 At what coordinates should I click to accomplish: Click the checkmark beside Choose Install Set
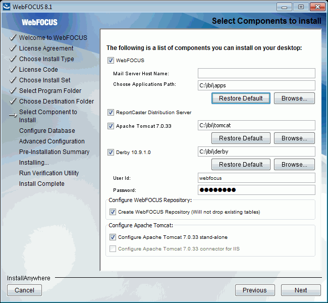(13, 80)
